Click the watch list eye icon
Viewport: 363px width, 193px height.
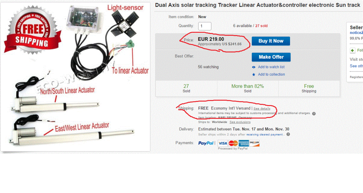pos(254,67)
